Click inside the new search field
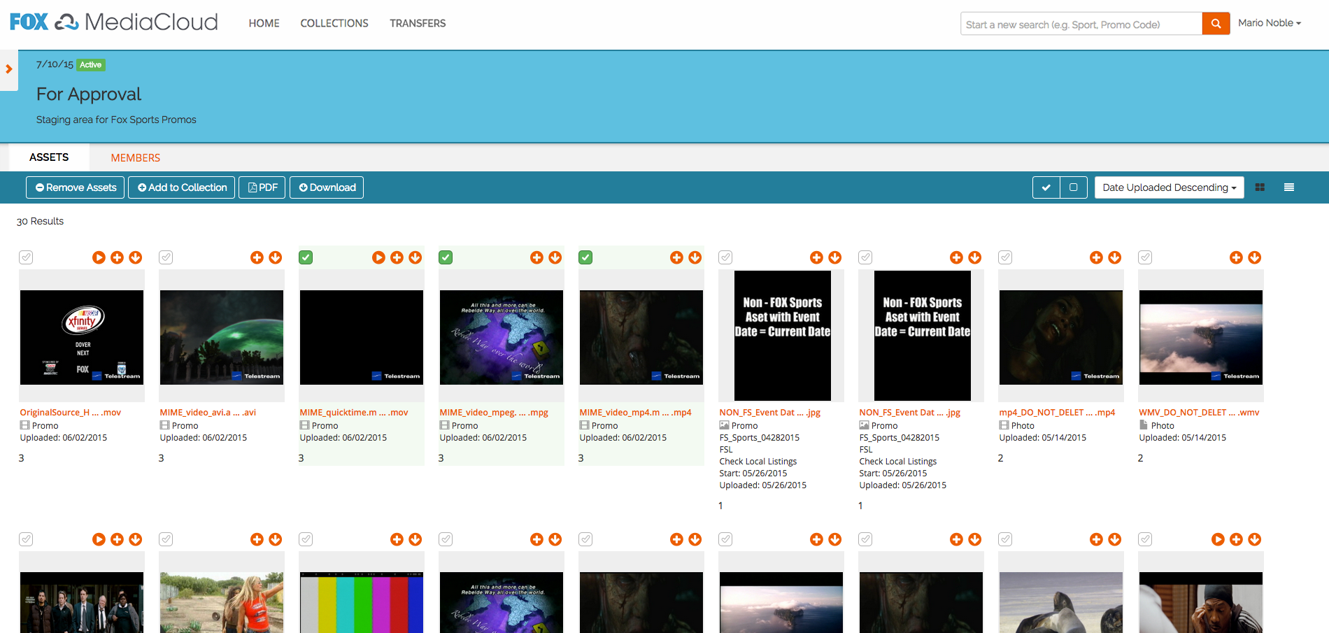Image resolution: width=1329 pixels, height=633 pixels. pyautogui.click(x=1081, y=24)
